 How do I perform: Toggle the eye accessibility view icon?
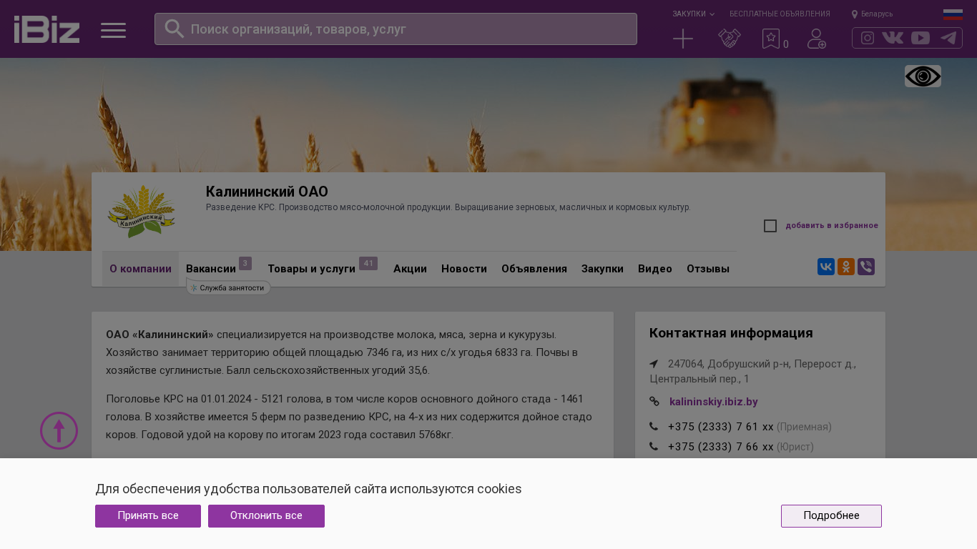(923, 76)
